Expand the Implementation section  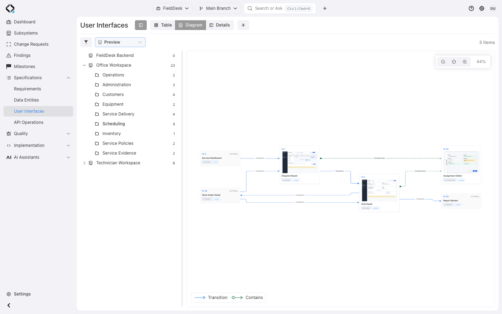pyautogui.click(x=38, y=145)
